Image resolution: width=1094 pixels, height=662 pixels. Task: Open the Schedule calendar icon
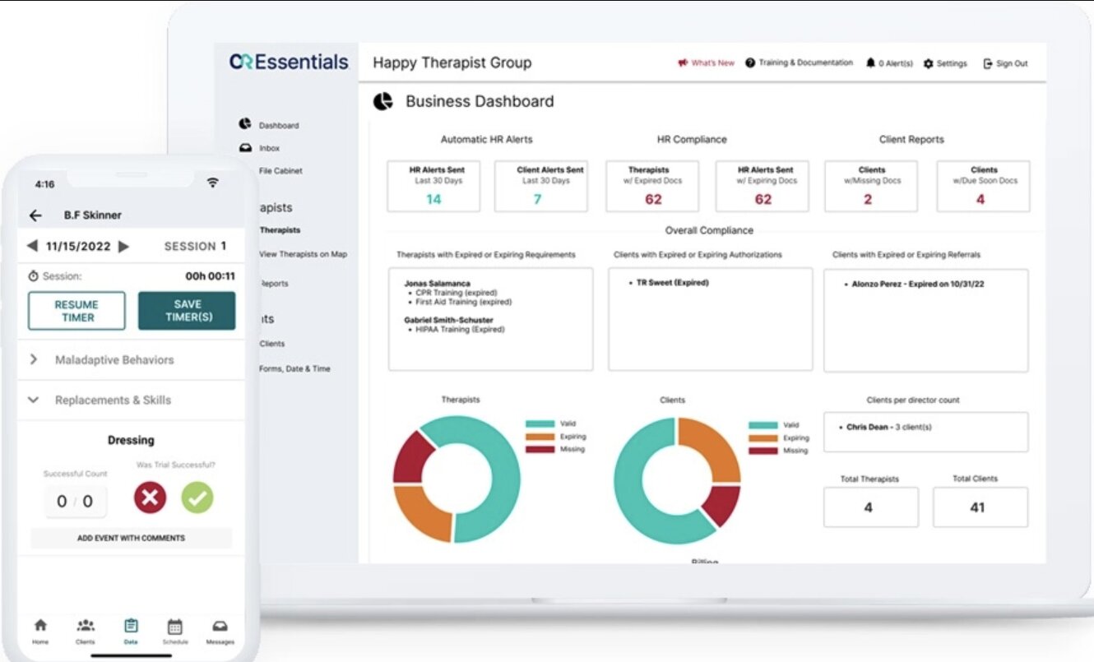pyautogui.click(x=174, y=627)
